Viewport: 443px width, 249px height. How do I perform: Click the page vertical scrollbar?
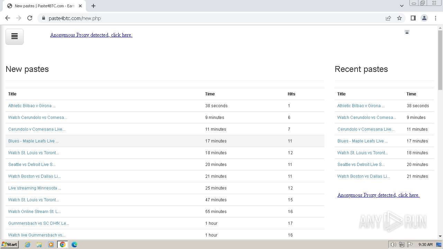[440, 60]
